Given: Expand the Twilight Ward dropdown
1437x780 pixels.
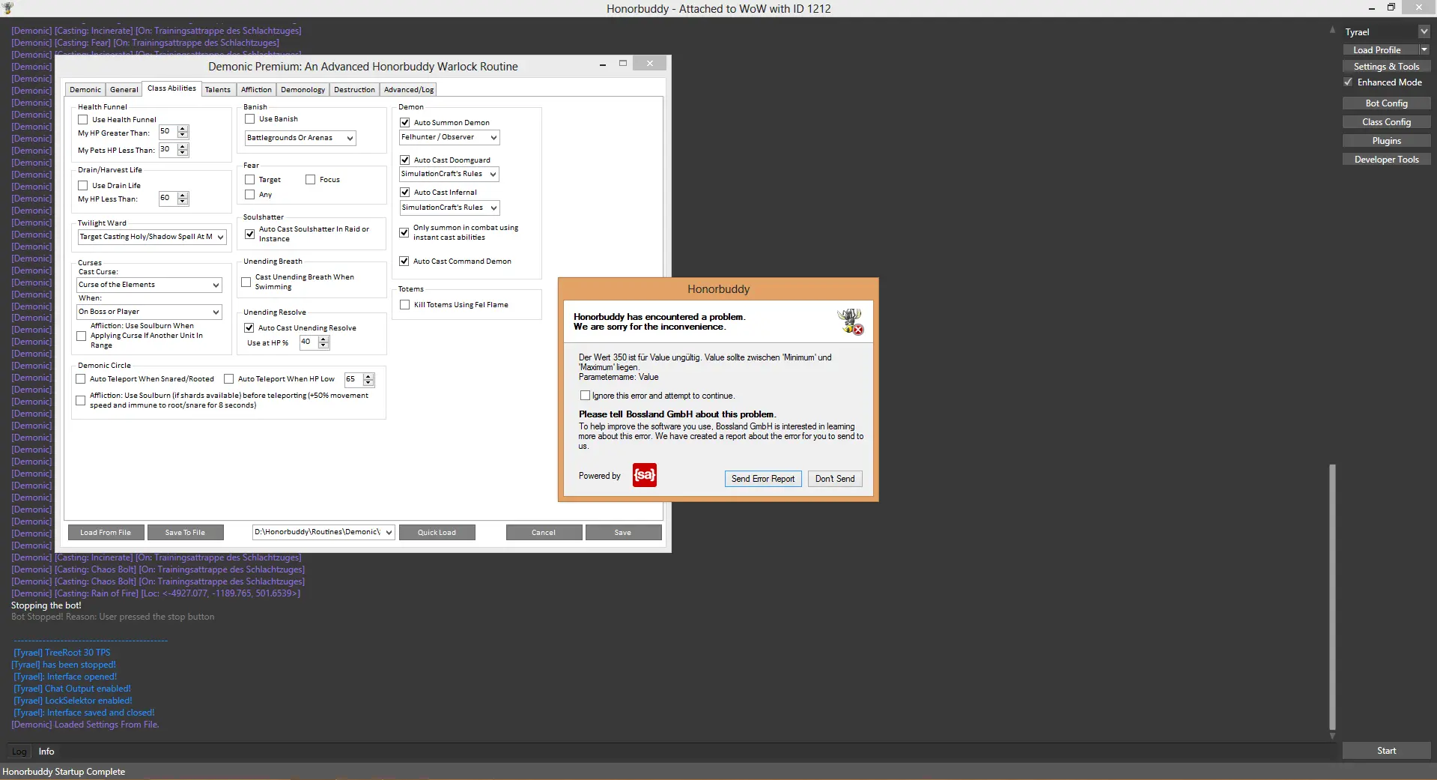Looking at the screenshot, I should 152,237.
